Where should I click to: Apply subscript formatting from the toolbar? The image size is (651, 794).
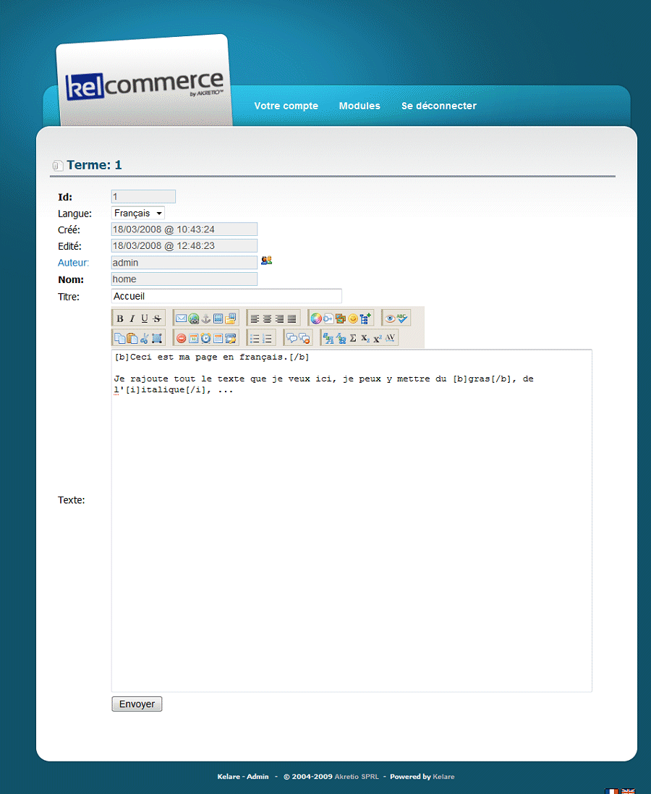click(x=365, y=338)
